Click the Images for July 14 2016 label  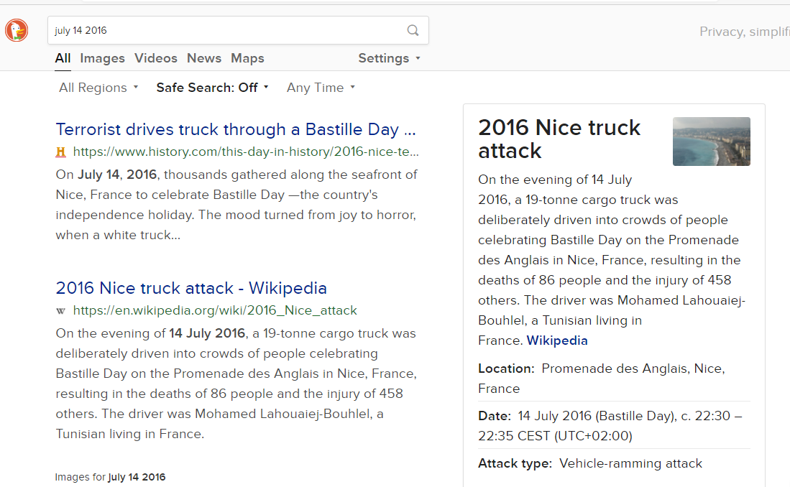(x=110, y=477)
